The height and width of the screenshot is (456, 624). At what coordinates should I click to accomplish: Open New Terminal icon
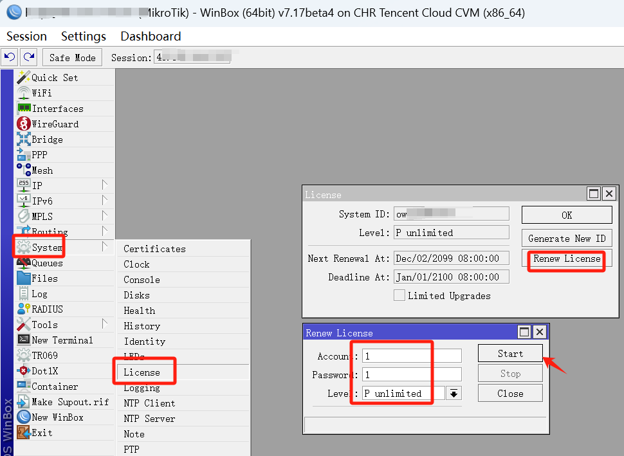23,340
